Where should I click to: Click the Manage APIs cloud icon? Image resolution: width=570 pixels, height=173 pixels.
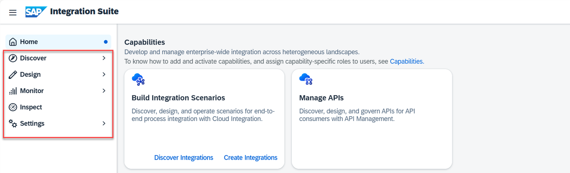point(306,79)
